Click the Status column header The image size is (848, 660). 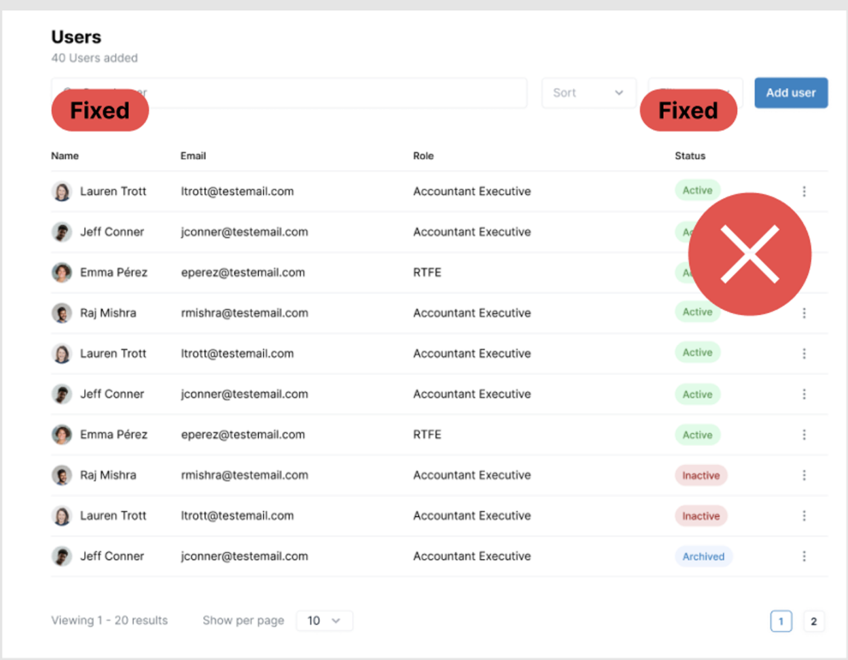(690, 156)
